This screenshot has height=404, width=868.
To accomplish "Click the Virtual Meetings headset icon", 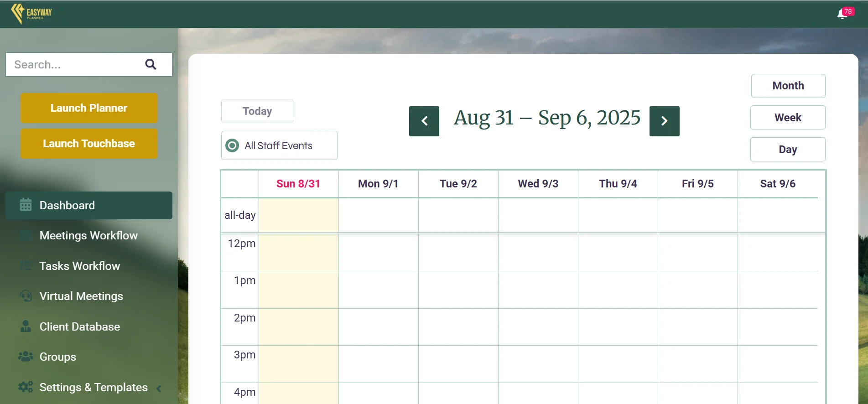I will (26, 296).
